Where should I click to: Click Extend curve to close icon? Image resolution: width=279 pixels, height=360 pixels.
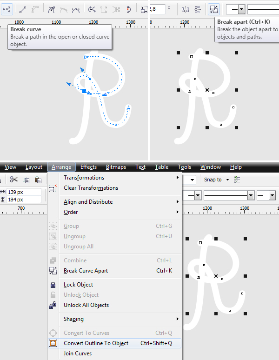pyautogui.click(x=104, y=10)
